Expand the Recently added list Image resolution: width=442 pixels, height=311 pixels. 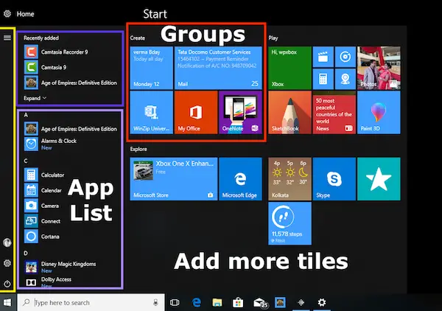coord(35,97)
